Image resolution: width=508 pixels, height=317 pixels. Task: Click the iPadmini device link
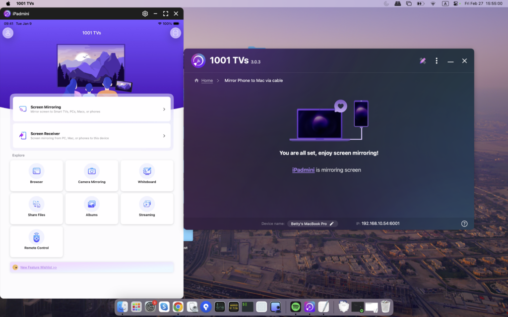point(303,170)
